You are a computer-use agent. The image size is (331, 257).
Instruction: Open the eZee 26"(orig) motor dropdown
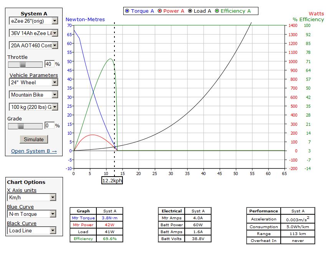(x=33, y=21)
